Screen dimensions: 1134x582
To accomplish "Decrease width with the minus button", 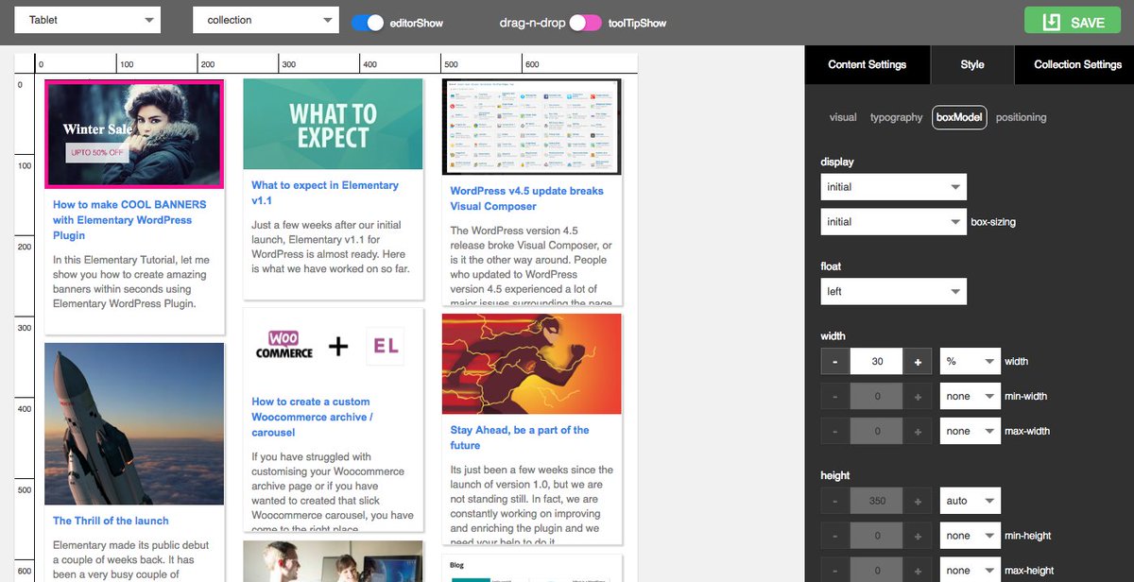I will click(x=835, y=362).
